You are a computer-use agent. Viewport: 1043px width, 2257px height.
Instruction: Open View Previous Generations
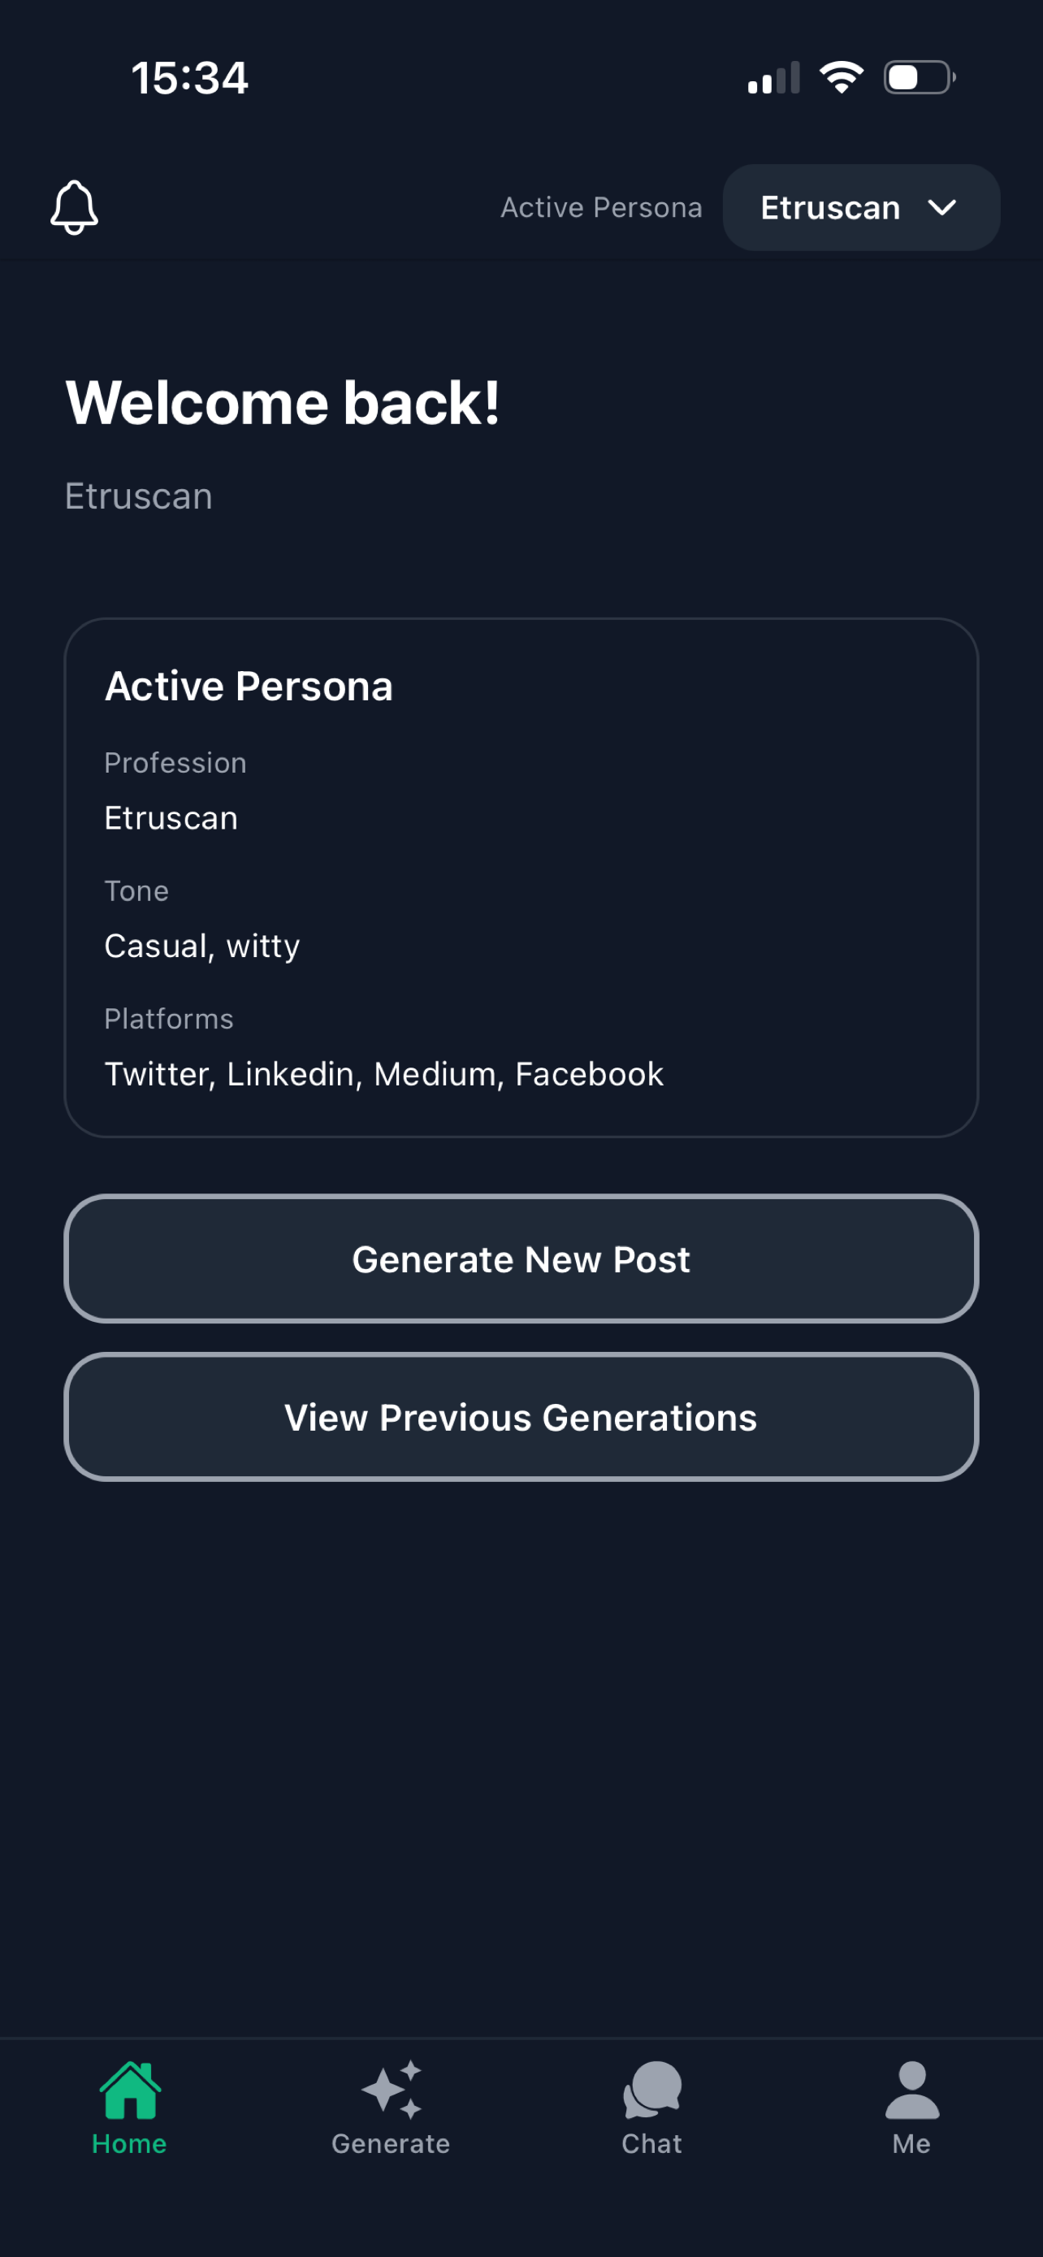(x=521, y=1417)
